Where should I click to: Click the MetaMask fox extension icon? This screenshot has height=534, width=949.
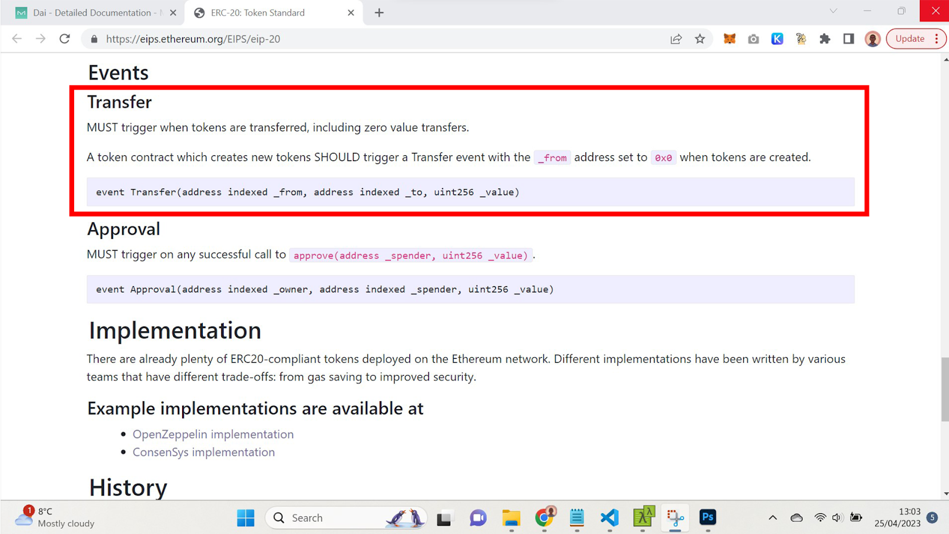[x=730, y=39]
